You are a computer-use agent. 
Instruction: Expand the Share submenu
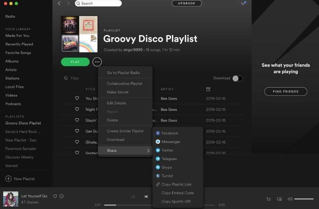[125, 150]
